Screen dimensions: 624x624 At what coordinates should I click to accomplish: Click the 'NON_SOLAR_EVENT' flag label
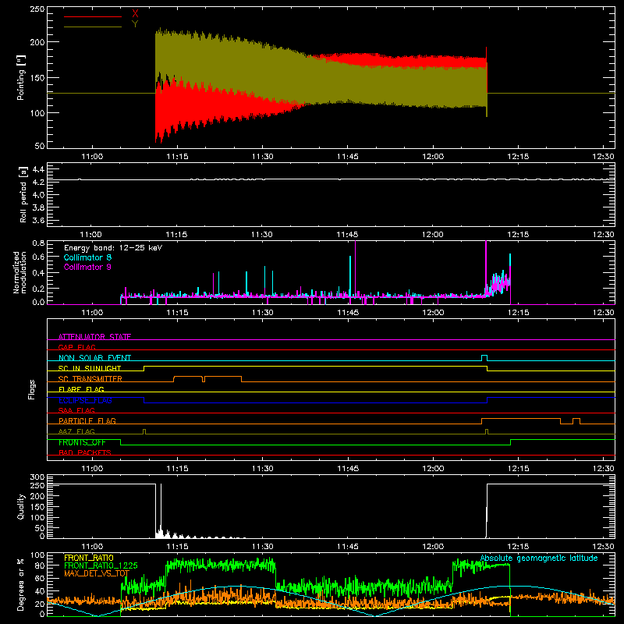coord(94,358)
